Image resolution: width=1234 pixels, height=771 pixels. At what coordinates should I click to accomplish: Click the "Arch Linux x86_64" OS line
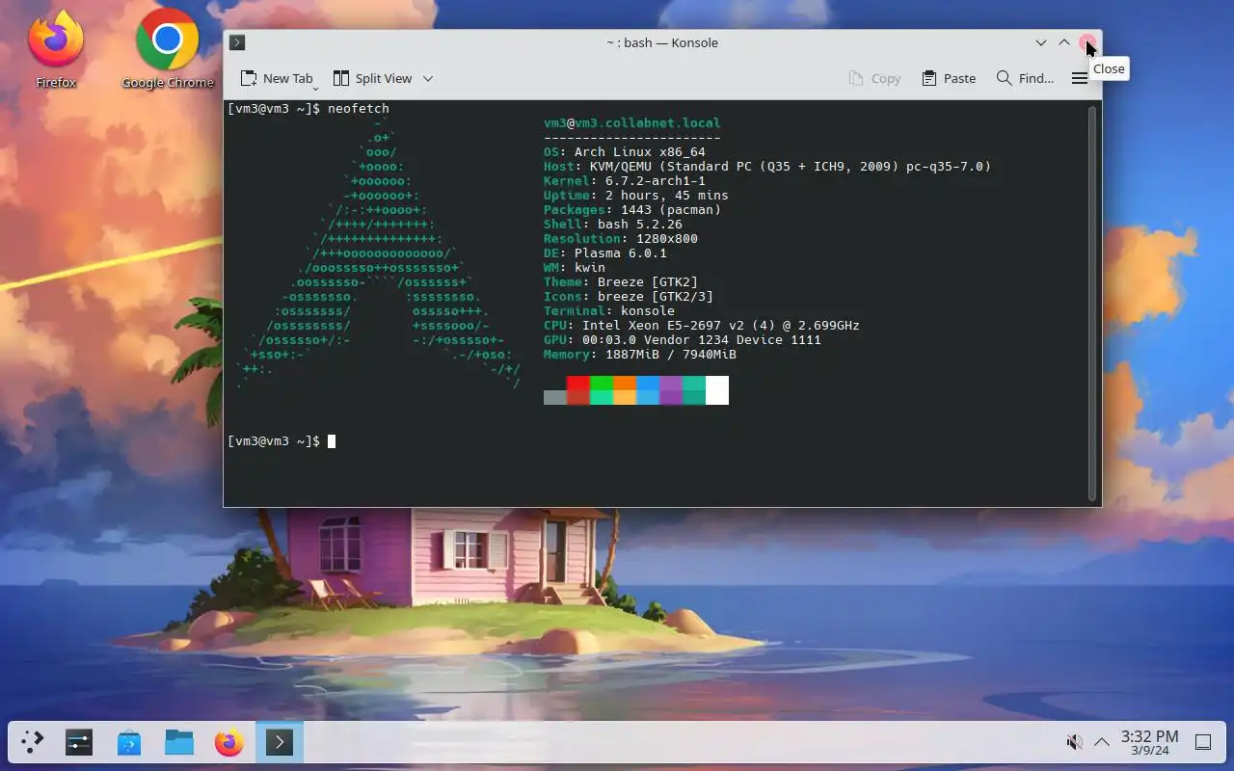coord(625,152)
